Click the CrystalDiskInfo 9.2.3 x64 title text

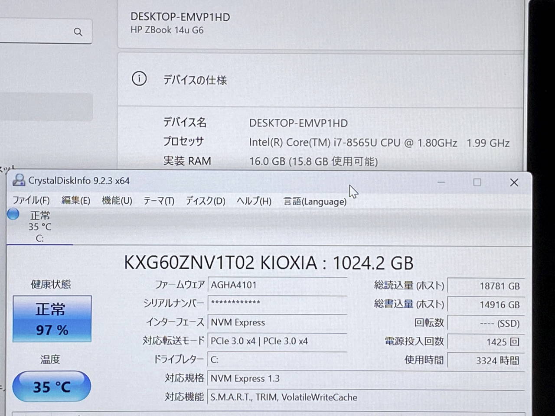coord(79,181)
